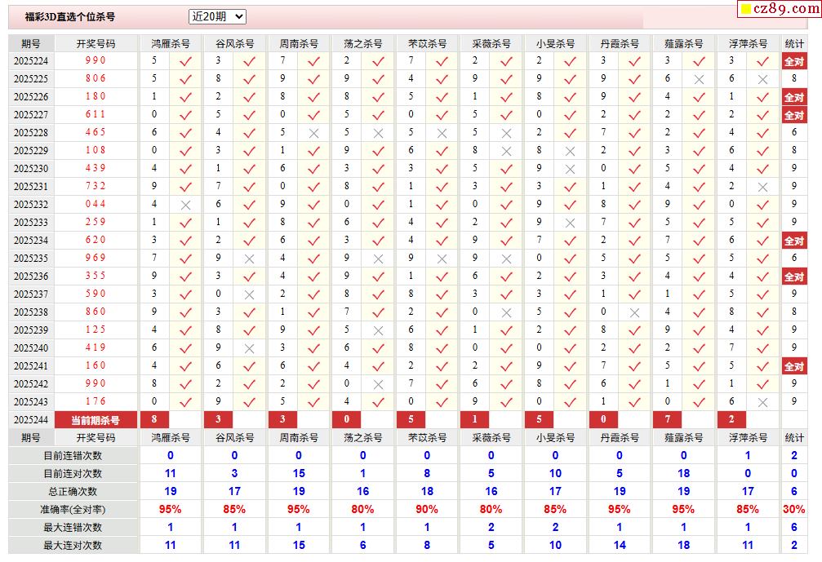Screen dimensions: 822x562
Task: Click the X mark for 荡之杀号 in row 2025239
Action: [x=378, y=330]
